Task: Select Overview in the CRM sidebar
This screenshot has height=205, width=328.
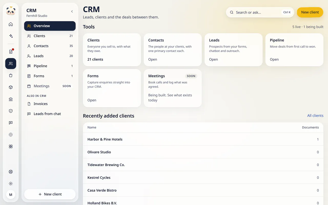Action: [50, 26]
